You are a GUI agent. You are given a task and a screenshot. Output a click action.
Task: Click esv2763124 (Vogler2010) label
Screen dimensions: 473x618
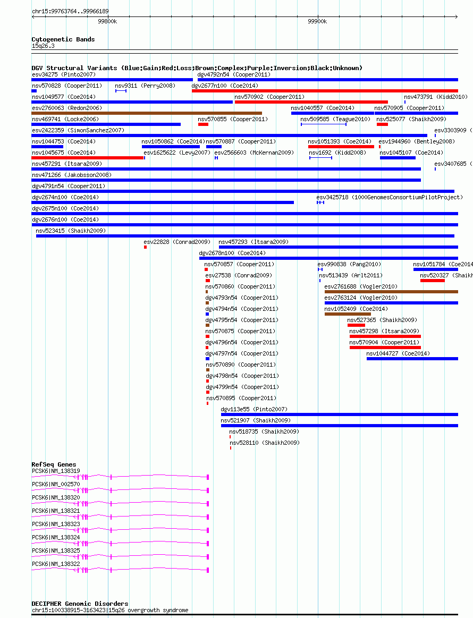[x=361, y=298]
